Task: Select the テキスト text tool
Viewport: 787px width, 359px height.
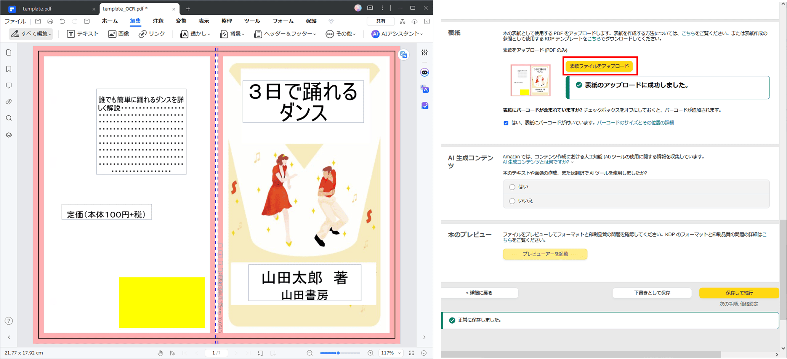Action: coord(83,34)
